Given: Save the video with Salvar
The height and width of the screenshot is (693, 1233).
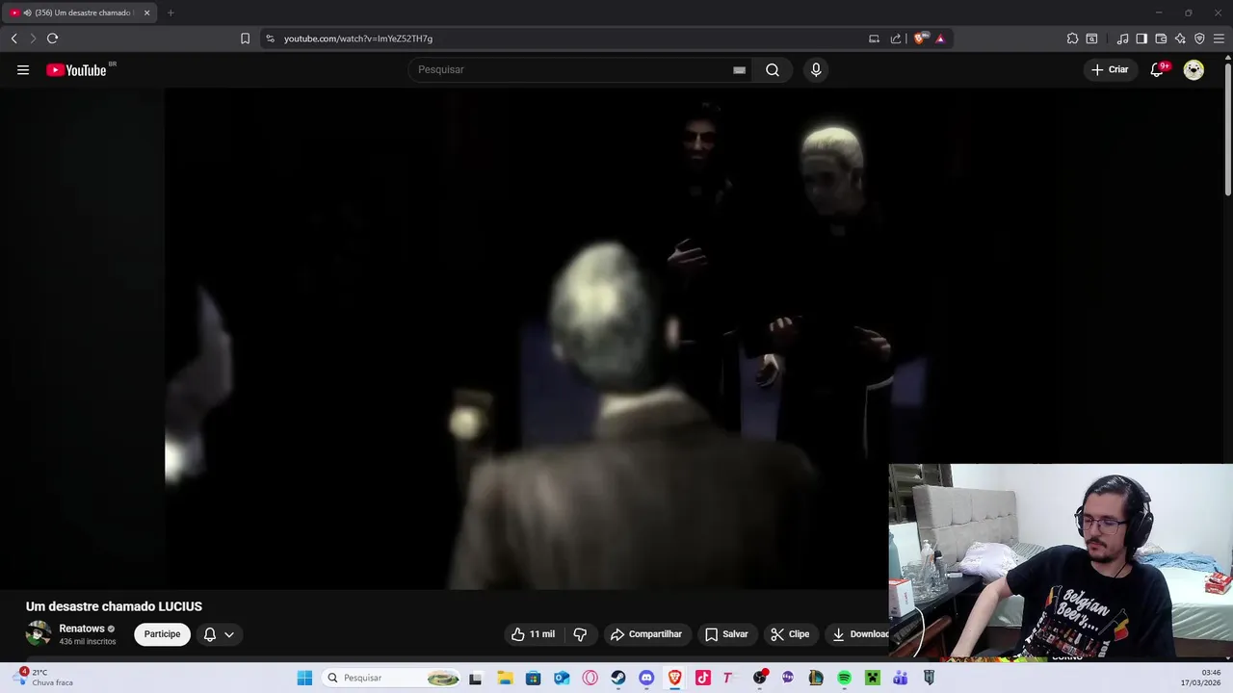Looking at the screenshot, I should tap(726, 634).
